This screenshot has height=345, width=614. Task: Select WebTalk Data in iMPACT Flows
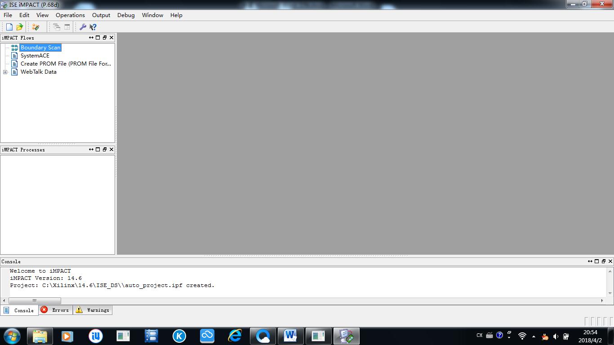(x=38, y=72)
